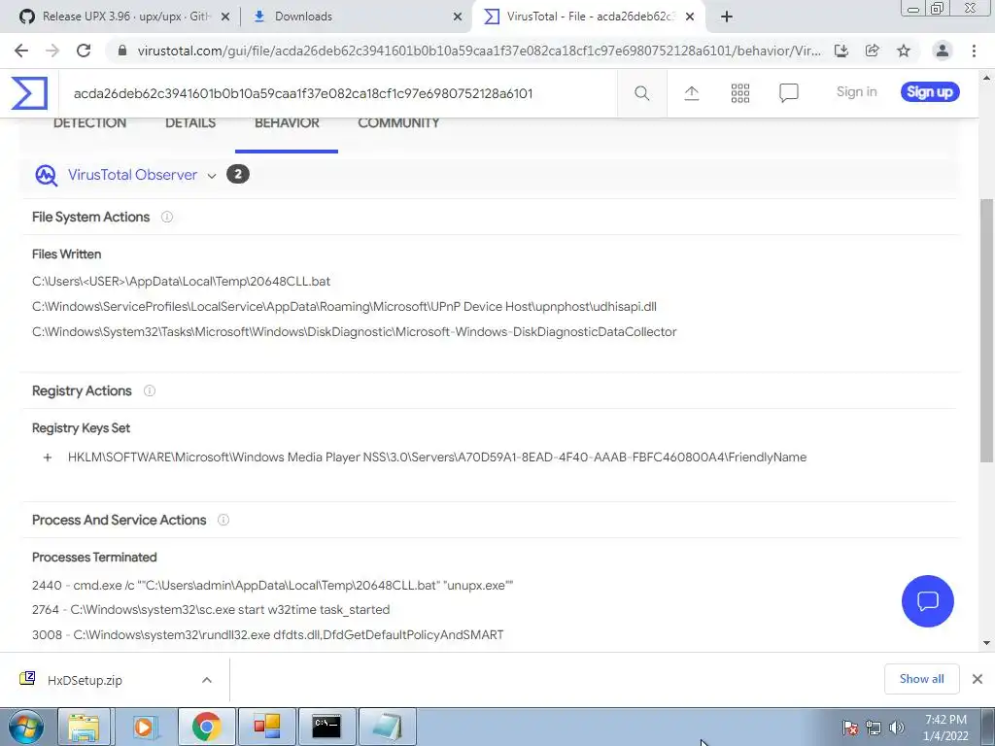Switch to the COMMUNITY tab

pyautogui.click(x=398, y=123)
